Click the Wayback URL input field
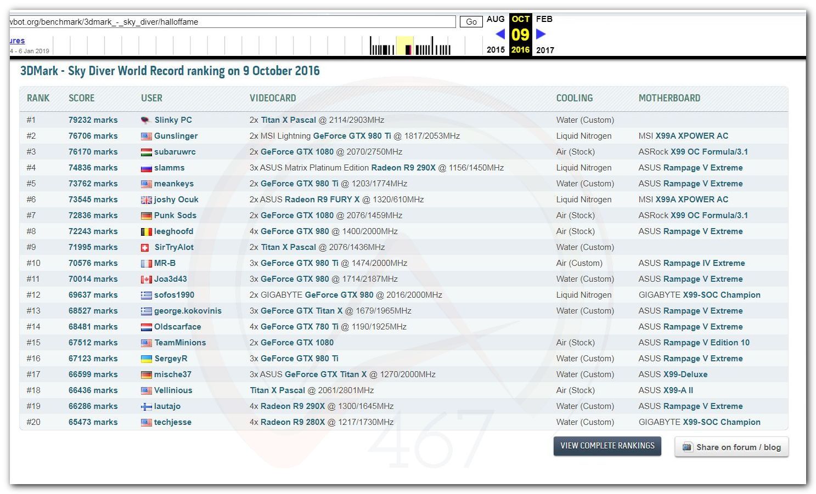This screenshot has width=816, height=494. pos(232,22)
